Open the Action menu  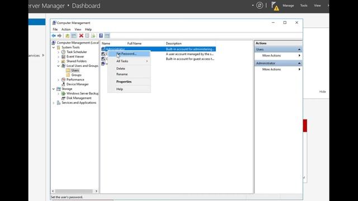pos(66,30)
